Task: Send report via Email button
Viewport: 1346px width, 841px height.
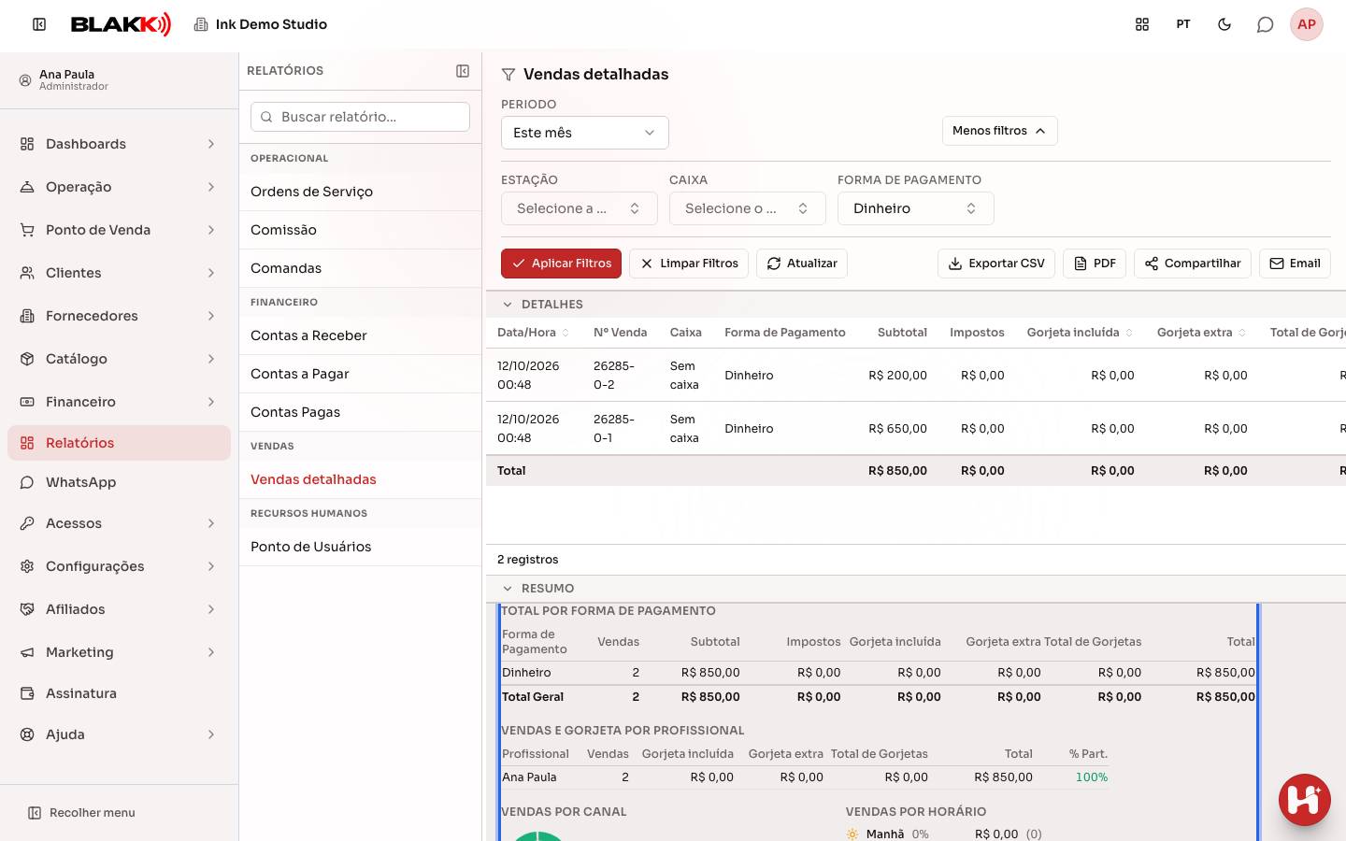Action: click(1295, 264)
